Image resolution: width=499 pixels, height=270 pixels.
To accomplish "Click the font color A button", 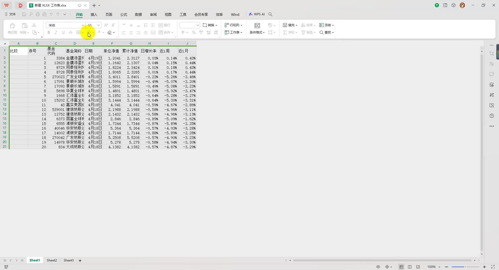I will click(99, 32).
